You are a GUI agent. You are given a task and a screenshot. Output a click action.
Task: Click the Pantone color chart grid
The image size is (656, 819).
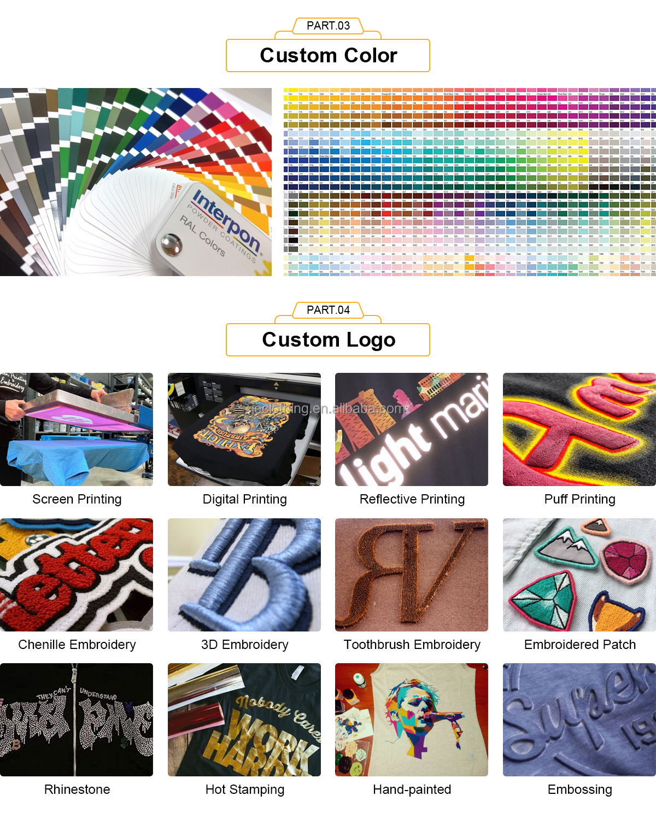coord(470,182)
